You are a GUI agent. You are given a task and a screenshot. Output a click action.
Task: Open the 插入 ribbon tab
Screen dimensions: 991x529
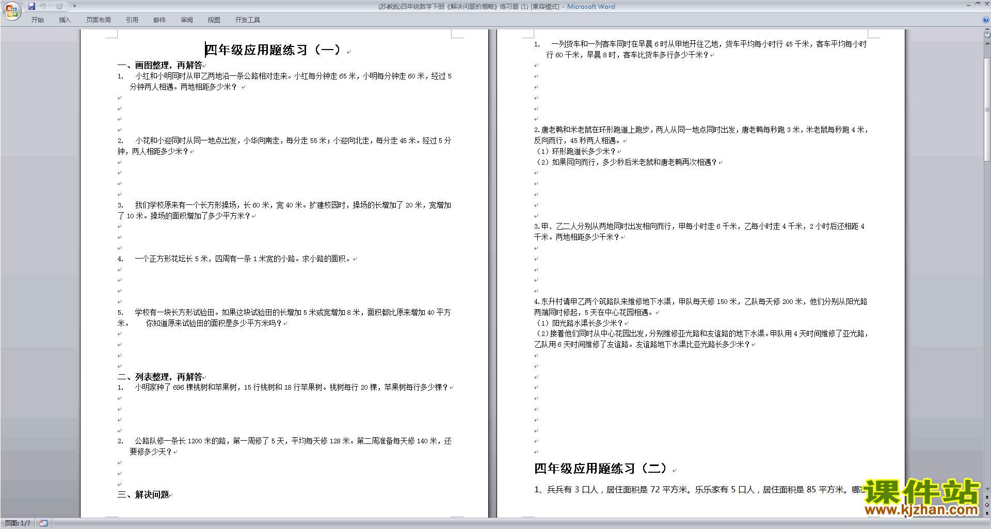[x=65, y=20]
